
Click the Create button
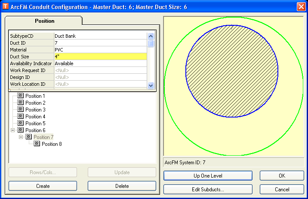(x=43, y=186)
